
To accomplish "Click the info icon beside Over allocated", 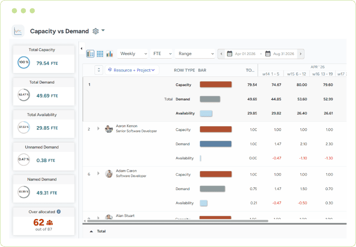I will (59, 211).
